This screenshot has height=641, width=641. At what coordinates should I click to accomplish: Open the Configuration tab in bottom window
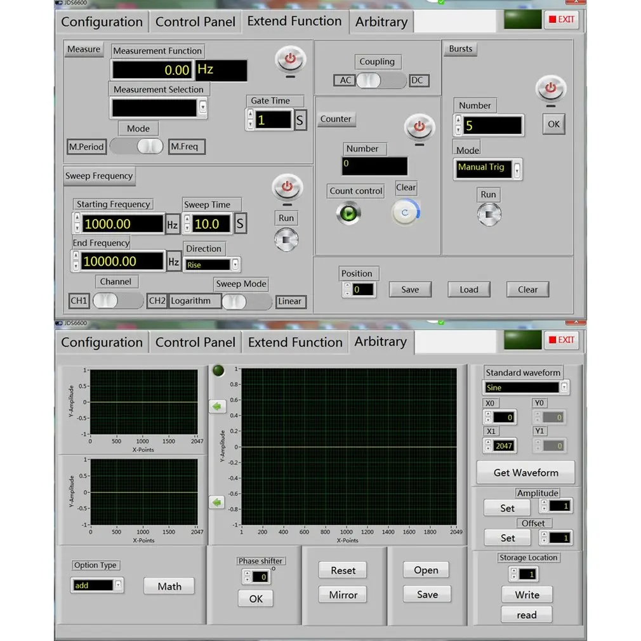pos(102,342)
